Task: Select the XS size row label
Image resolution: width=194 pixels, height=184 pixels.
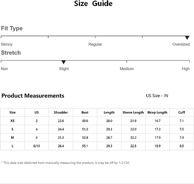Action: coord(13,121)
